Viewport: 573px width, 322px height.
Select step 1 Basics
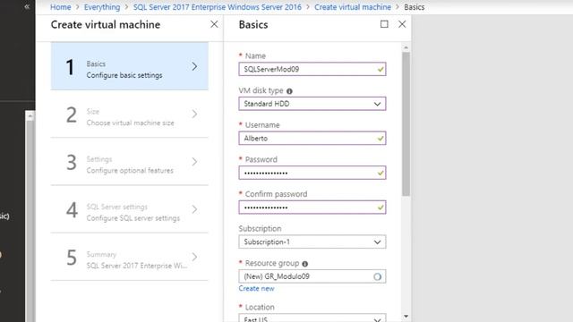tap(129, 66)
